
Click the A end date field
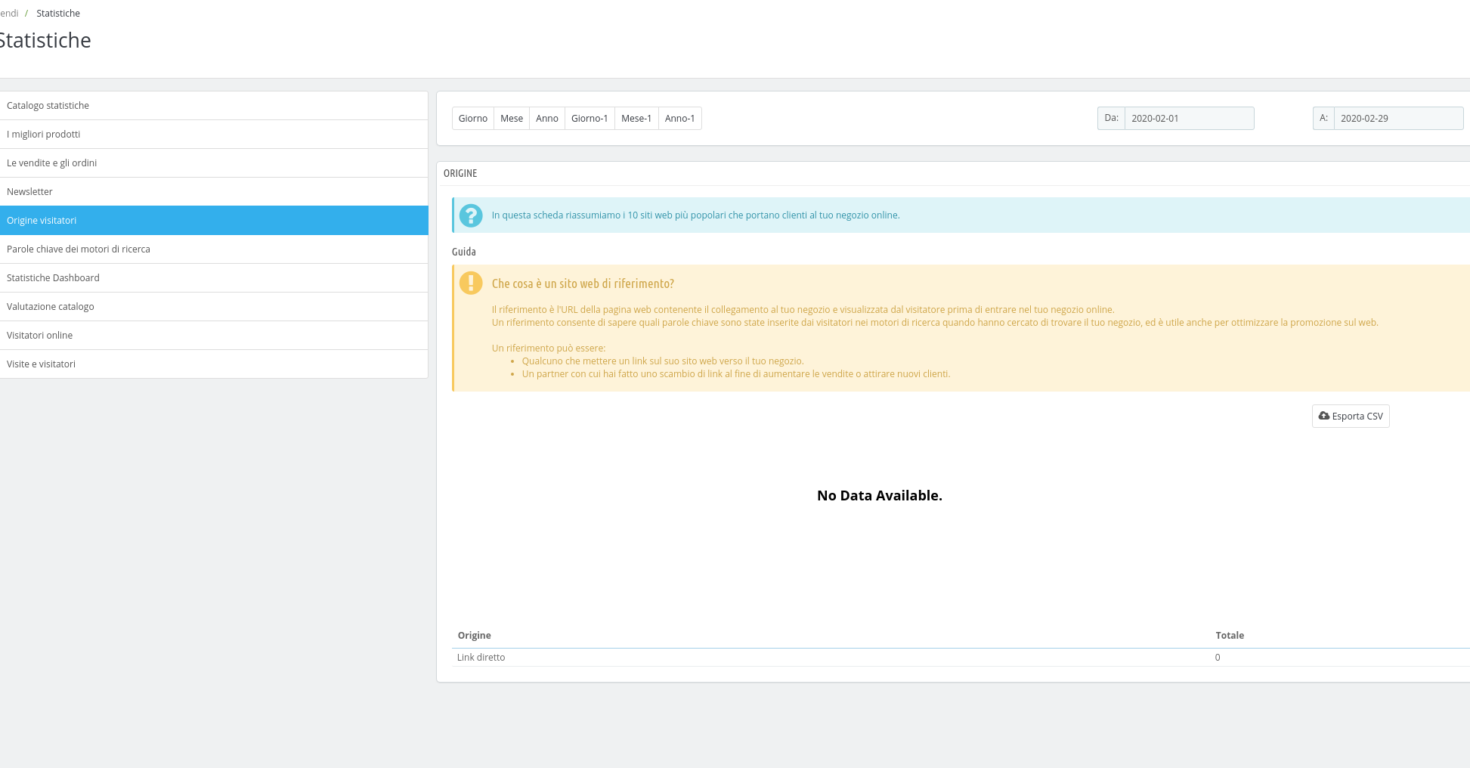tap(1399, 118)
